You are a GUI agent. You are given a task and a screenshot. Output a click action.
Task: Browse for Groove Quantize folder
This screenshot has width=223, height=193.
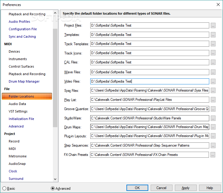[x=213, y=109]
